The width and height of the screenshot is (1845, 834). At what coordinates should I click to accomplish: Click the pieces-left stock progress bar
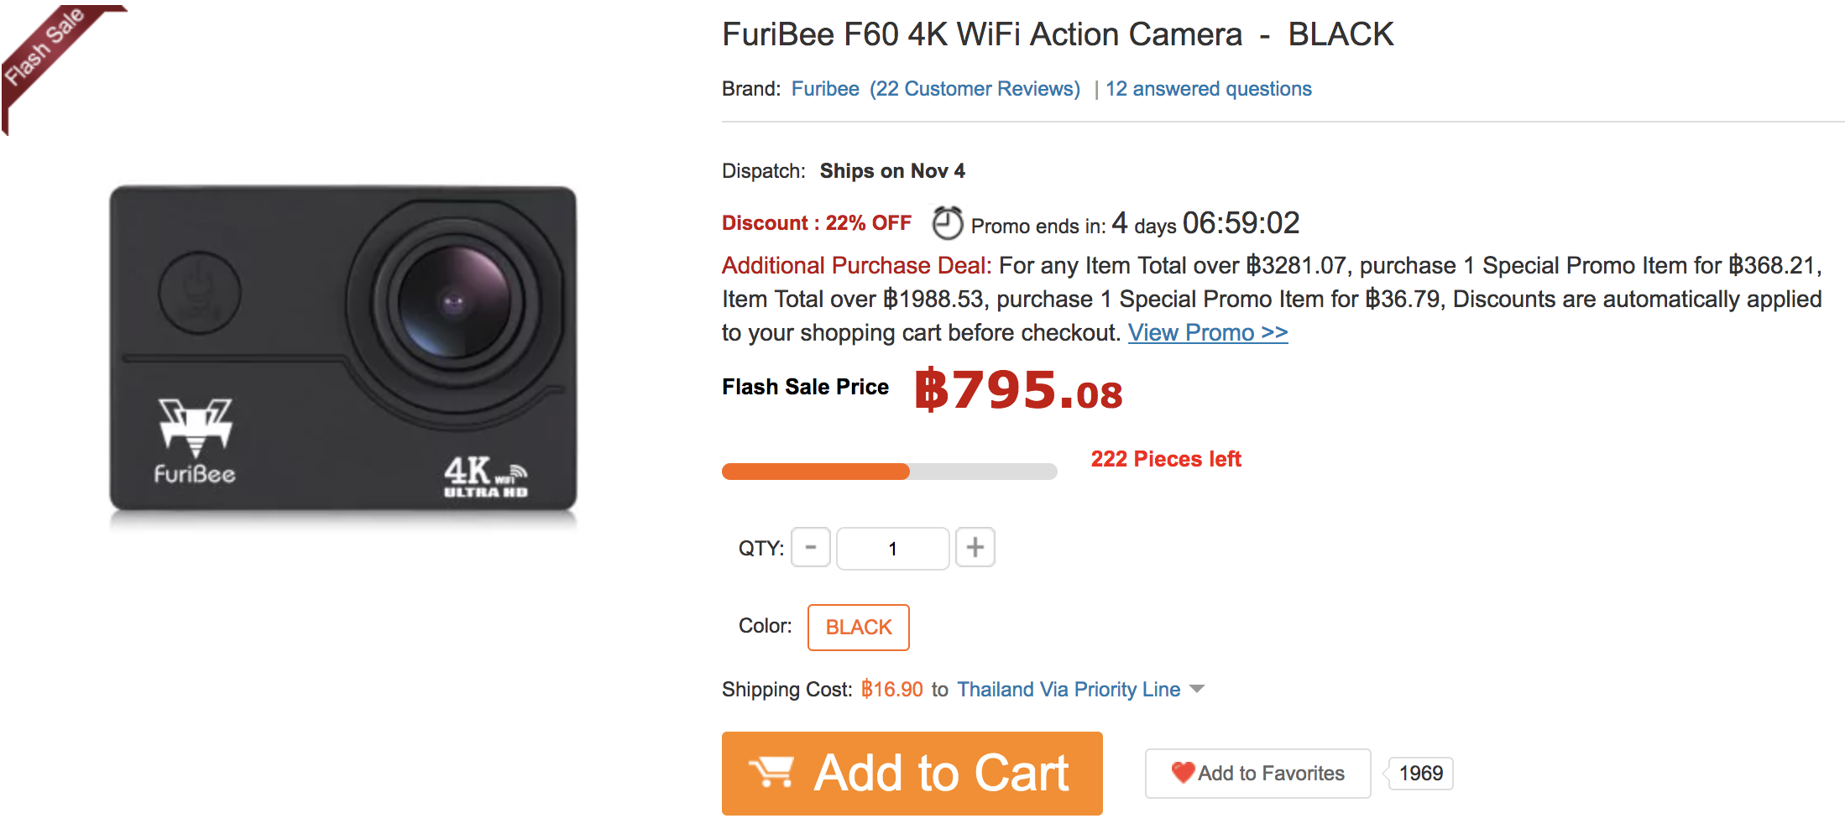tap(889, 472)
